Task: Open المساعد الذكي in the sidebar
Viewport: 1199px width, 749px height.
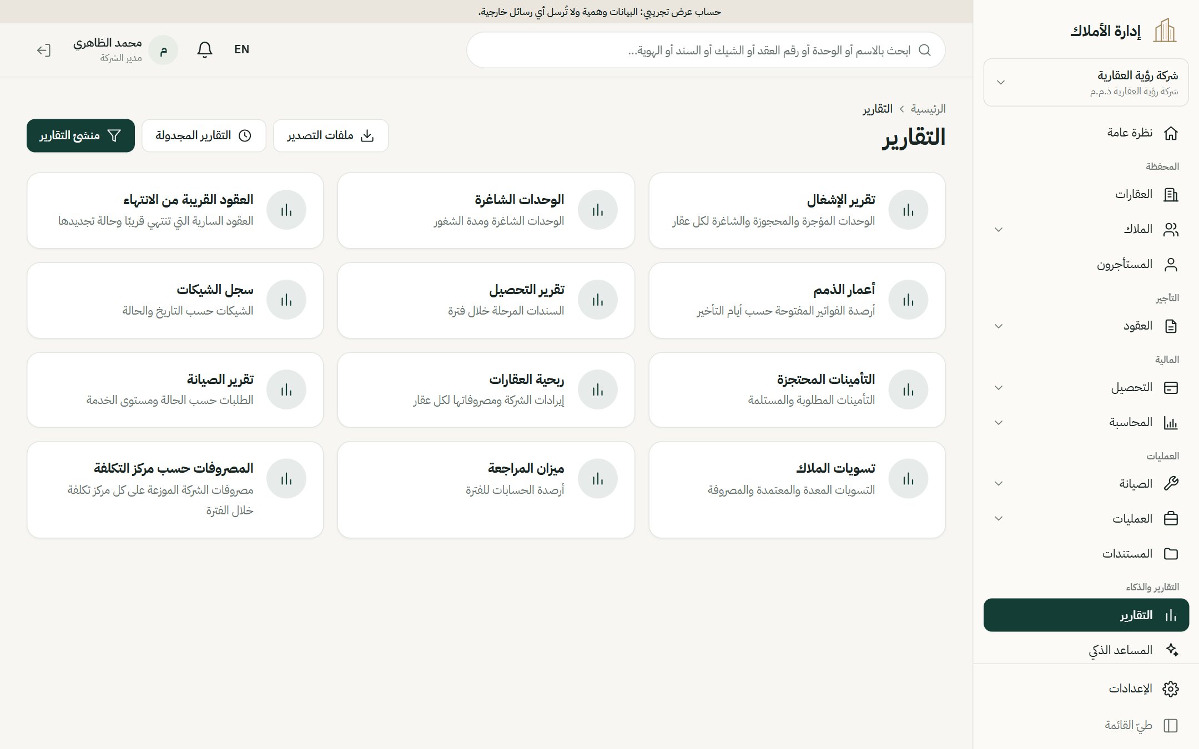Action: coord(1086,650)
